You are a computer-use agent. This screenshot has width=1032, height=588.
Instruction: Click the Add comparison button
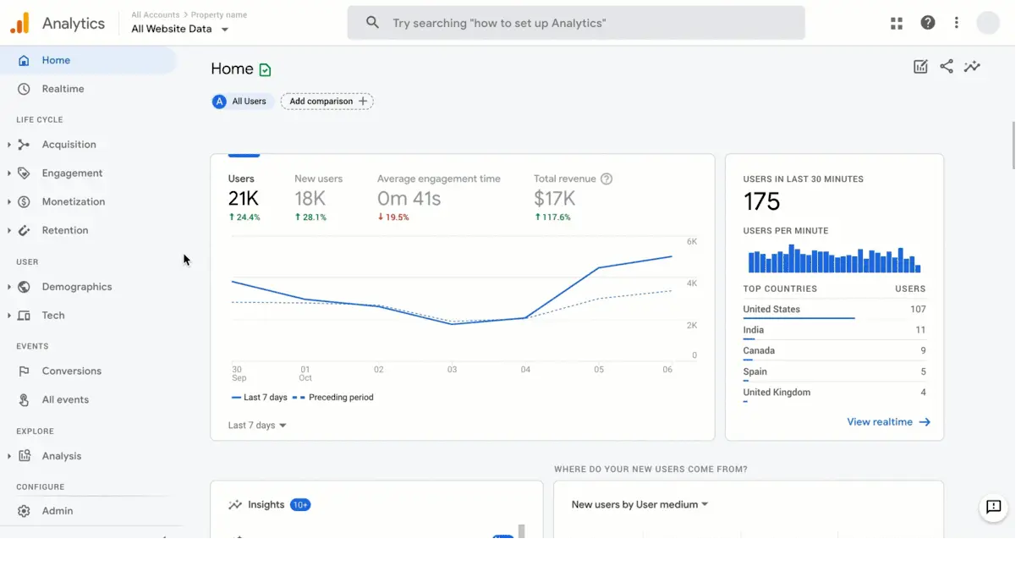(x=327, y=101)
